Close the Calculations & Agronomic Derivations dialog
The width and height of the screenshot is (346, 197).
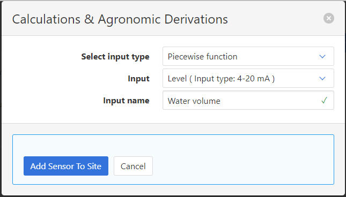tap(329, 18)
